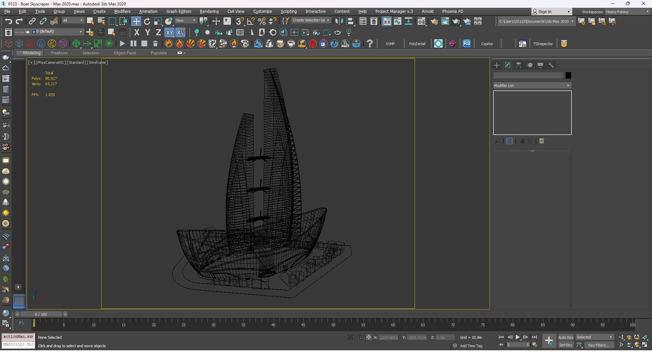
Task: Click the 0 / 100 time slider
Action: click(41, 314)
